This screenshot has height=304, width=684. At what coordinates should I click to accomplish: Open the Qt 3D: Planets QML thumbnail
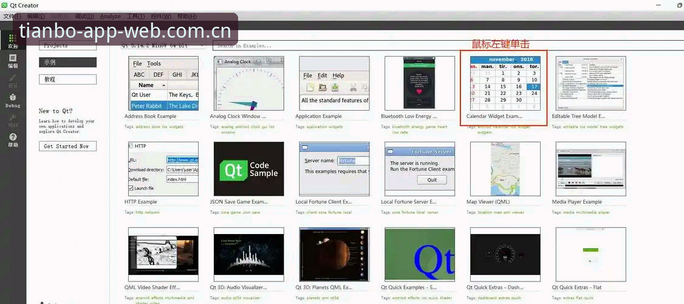coord(334,254)
